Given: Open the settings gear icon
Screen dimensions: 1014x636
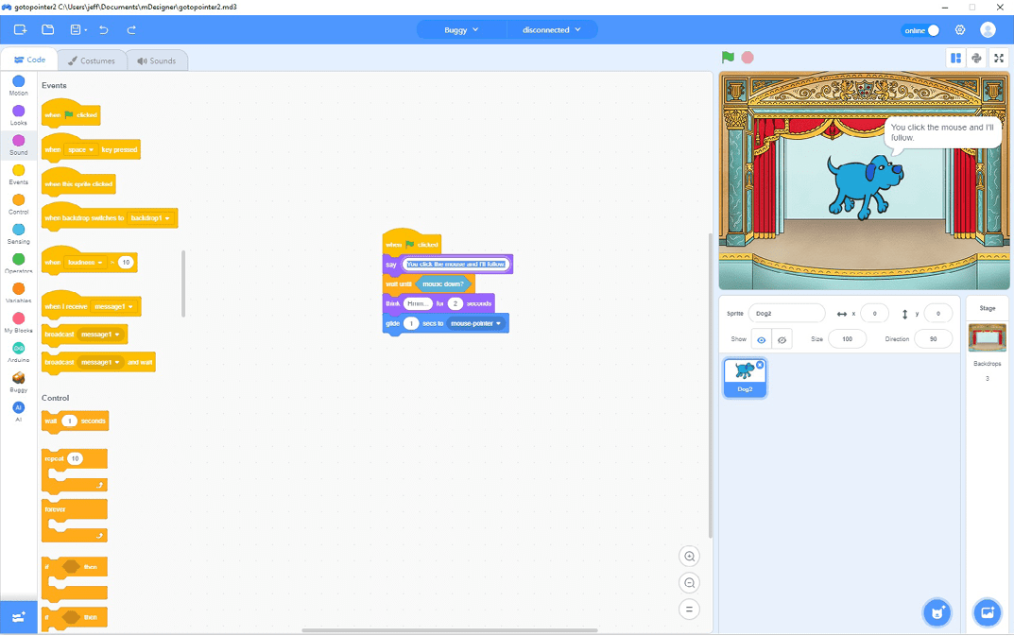Looking at the screenshot, I should [x=960, y=29].
